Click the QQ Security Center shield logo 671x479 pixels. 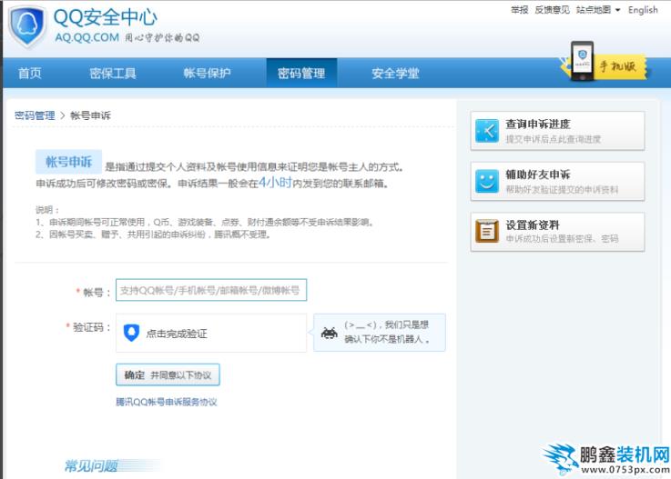[27, 26]
